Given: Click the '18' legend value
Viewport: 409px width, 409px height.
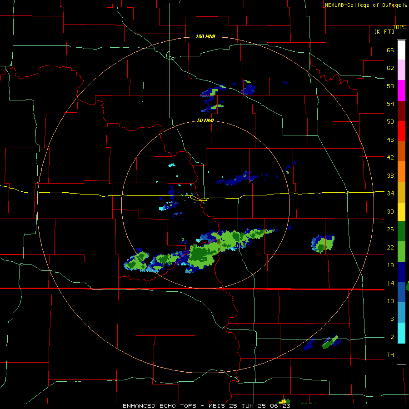Looking at the screenshot, I should click(x=390, y=265).
